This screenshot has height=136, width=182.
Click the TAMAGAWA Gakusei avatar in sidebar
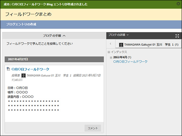click(121, 45)
